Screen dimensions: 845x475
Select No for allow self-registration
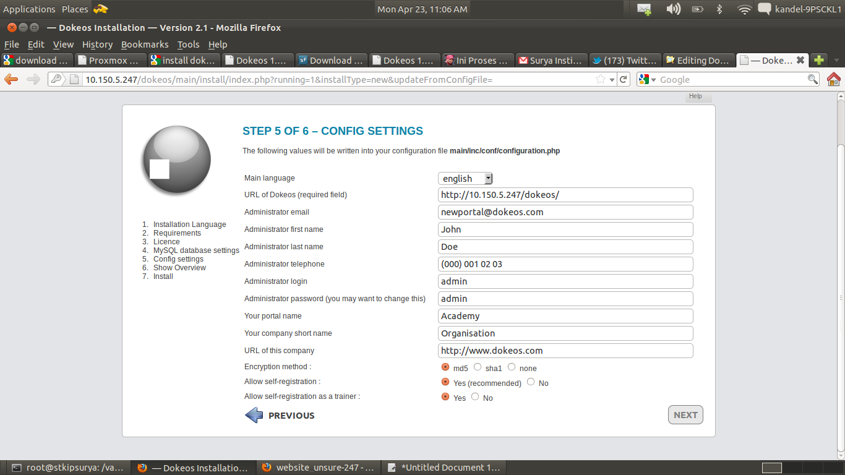pos(531,382)
